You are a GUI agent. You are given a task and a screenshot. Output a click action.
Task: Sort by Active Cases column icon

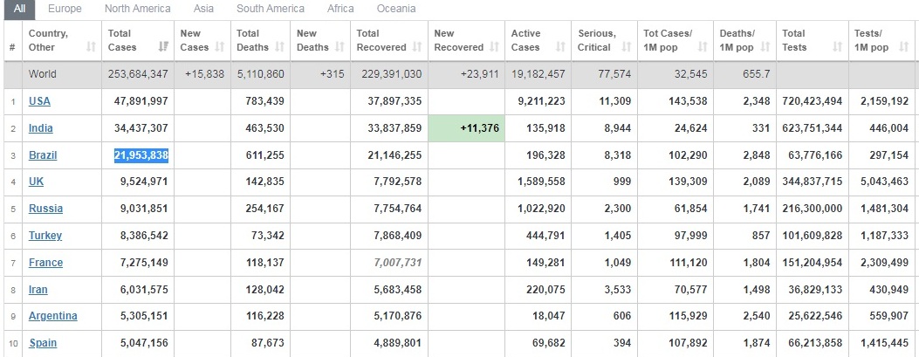pyautogui.click(x=561, y=47)
